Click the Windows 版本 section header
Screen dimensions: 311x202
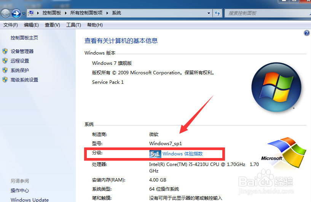(x=100, y=53)
